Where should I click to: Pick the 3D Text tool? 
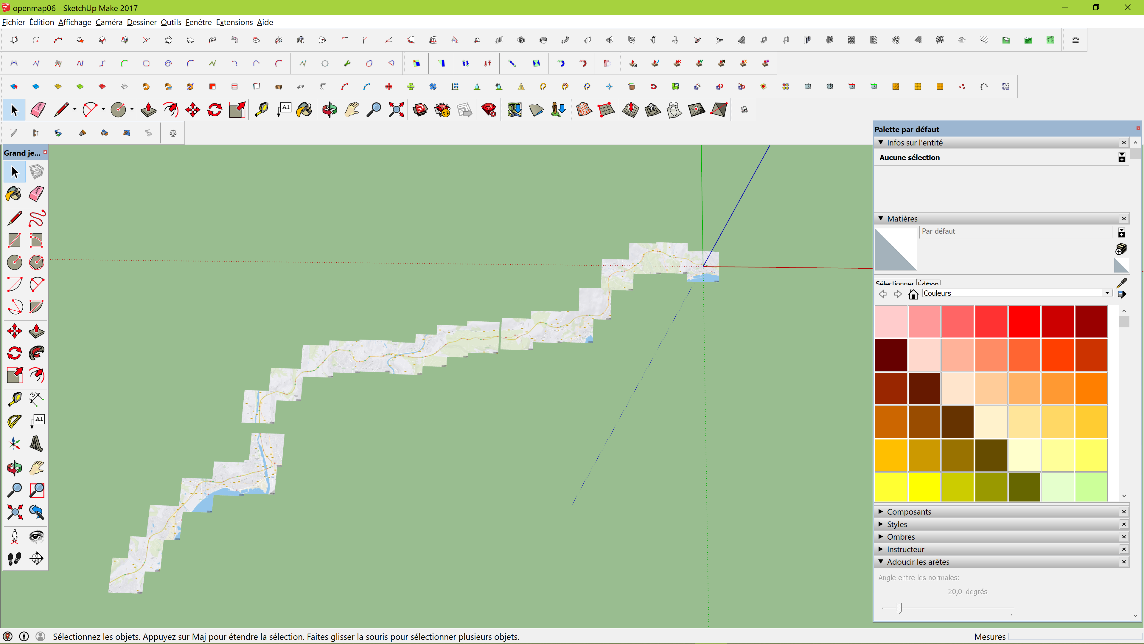(36, 443)
